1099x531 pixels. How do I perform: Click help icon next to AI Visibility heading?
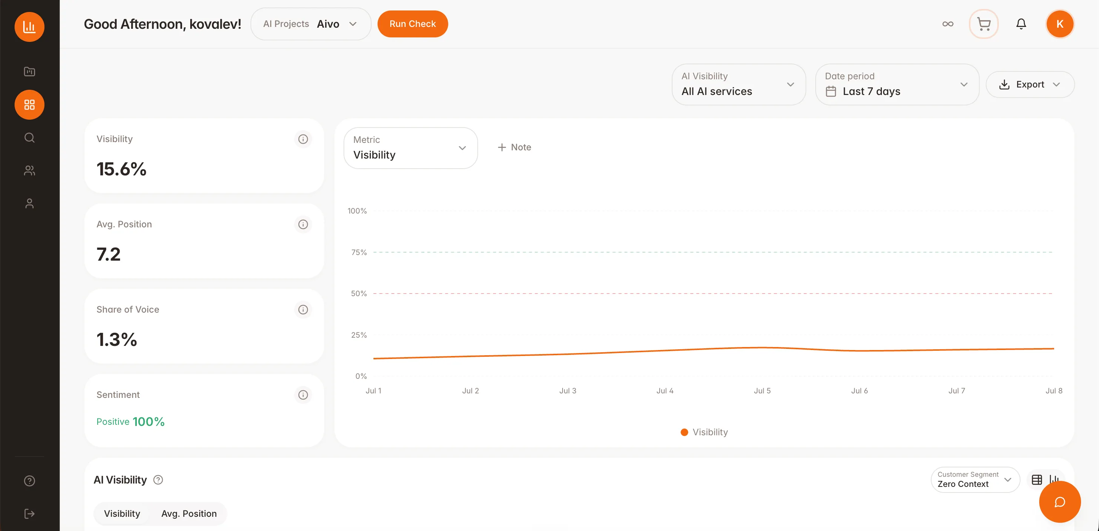158,480
